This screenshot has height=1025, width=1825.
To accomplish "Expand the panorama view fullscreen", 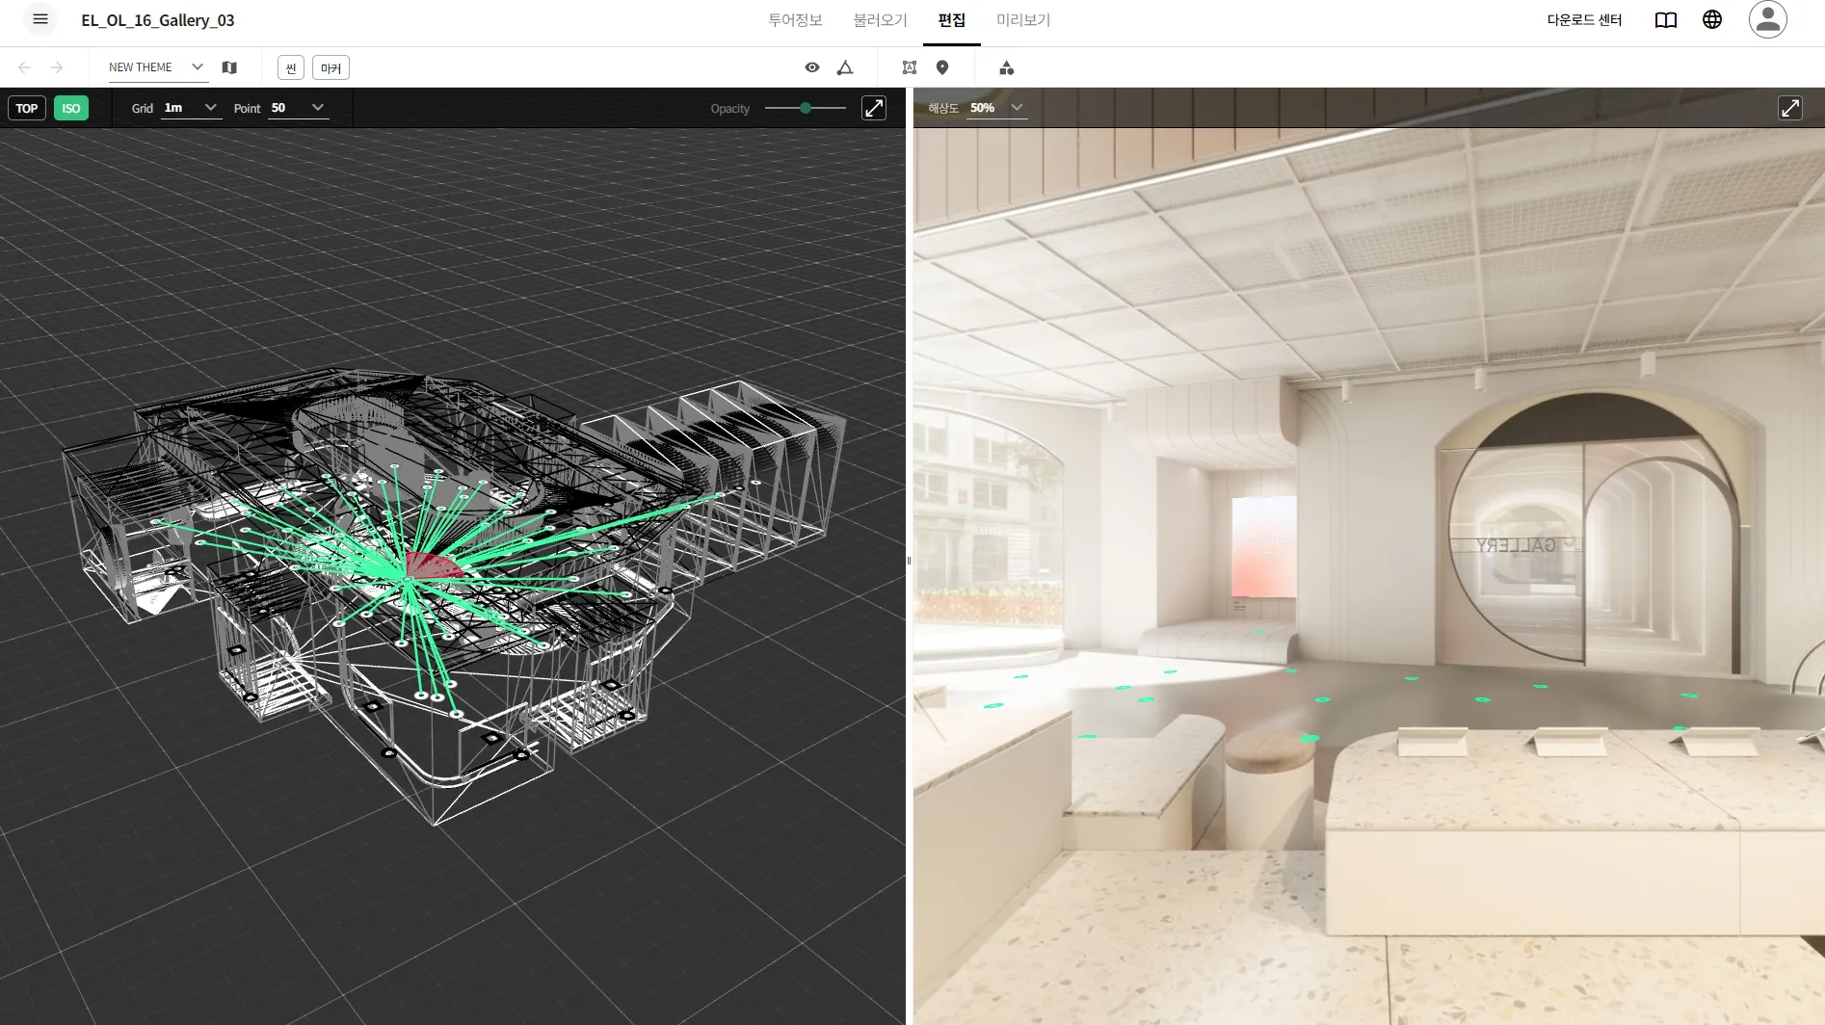I will tap(1789, 108).
